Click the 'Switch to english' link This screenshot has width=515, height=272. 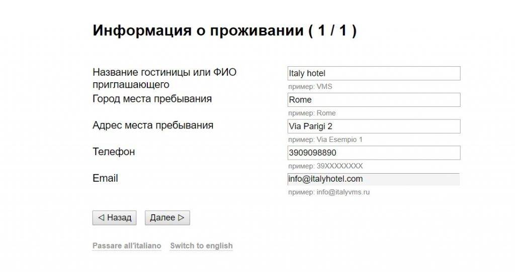pyautogui.click(x=201, y=246)
